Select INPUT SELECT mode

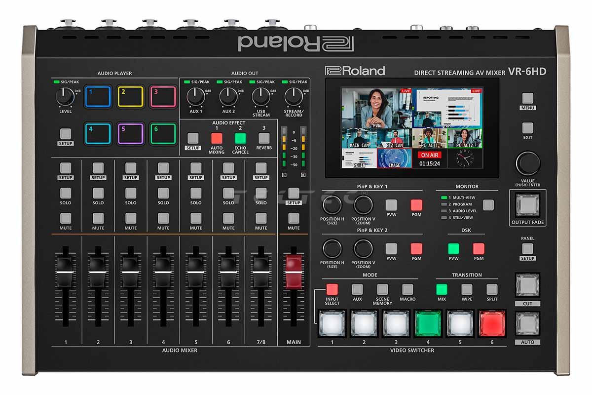(x=332, y=289)
